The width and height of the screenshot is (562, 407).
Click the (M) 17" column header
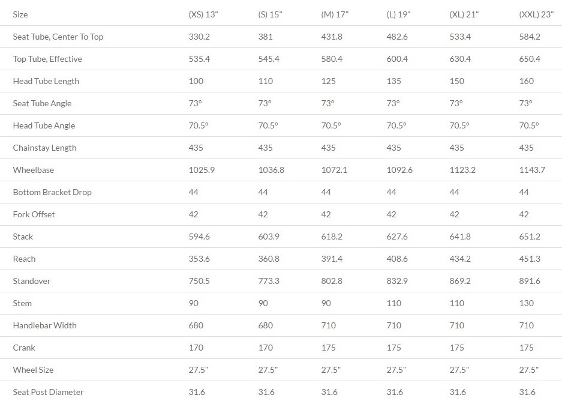[335, 14]
